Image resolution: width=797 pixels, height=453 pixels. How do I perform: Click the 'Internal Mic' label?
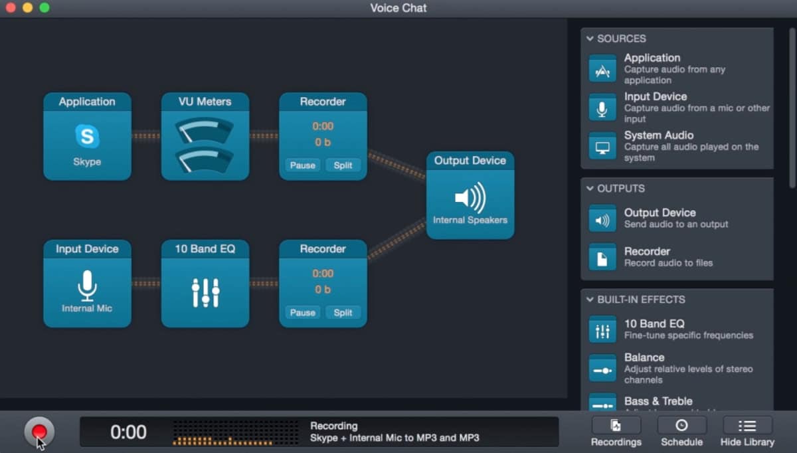[x=87, y=309]
